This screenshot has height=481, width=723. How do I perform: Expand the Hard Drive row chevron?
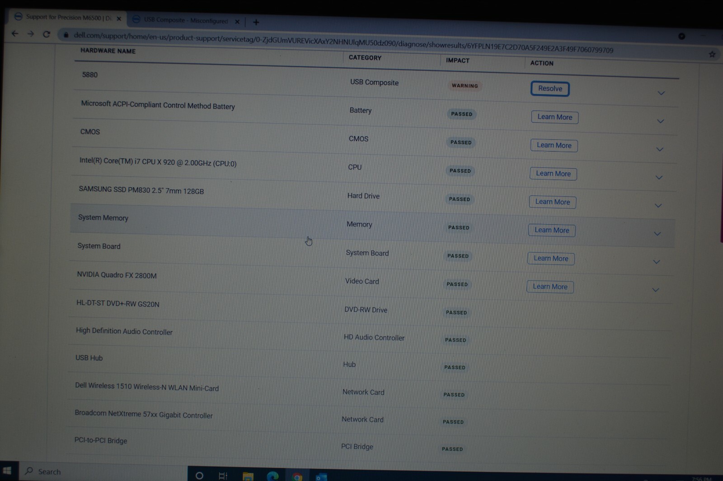tap(658, 206)
